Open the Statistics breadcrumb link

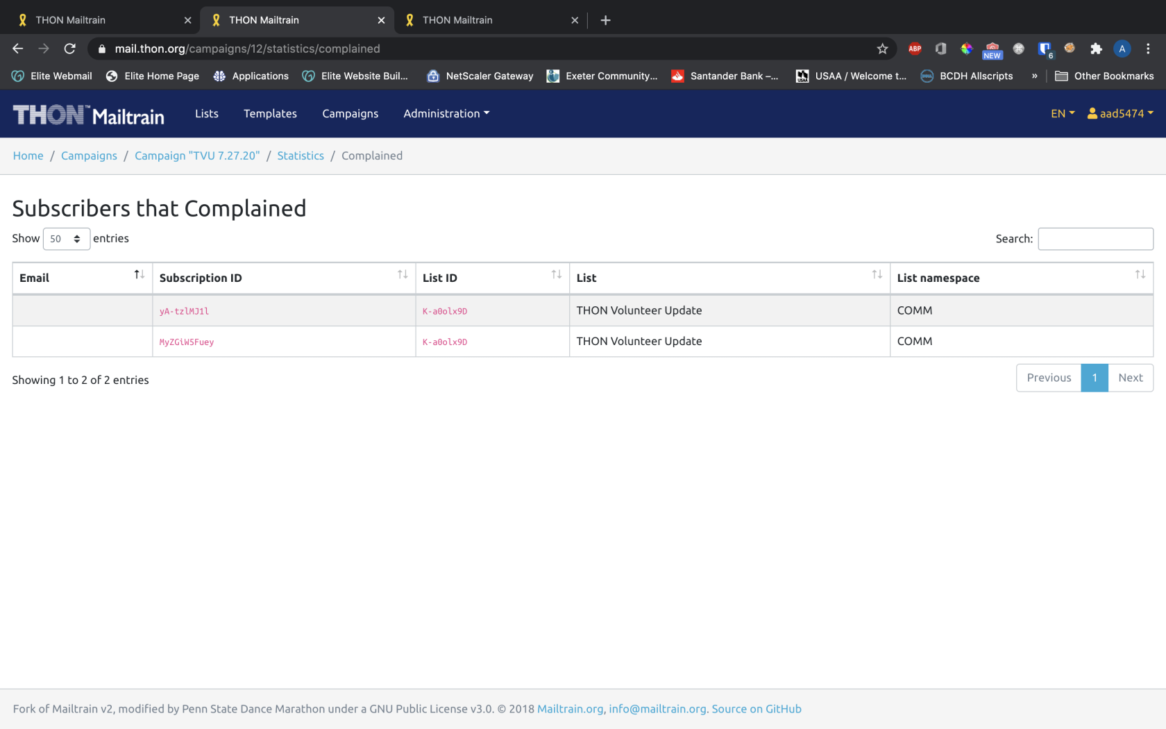click(301, 156)
